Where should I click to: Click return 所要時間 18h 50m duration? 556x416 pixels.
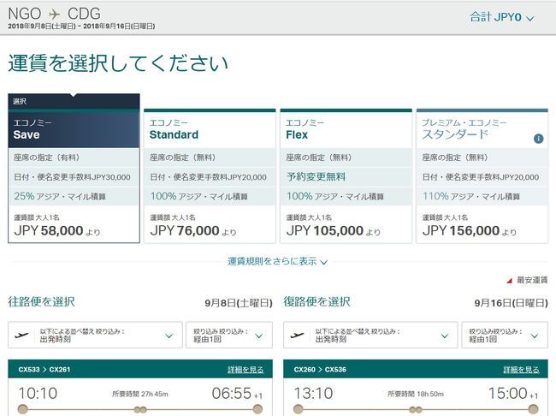[x=416, y=394]
